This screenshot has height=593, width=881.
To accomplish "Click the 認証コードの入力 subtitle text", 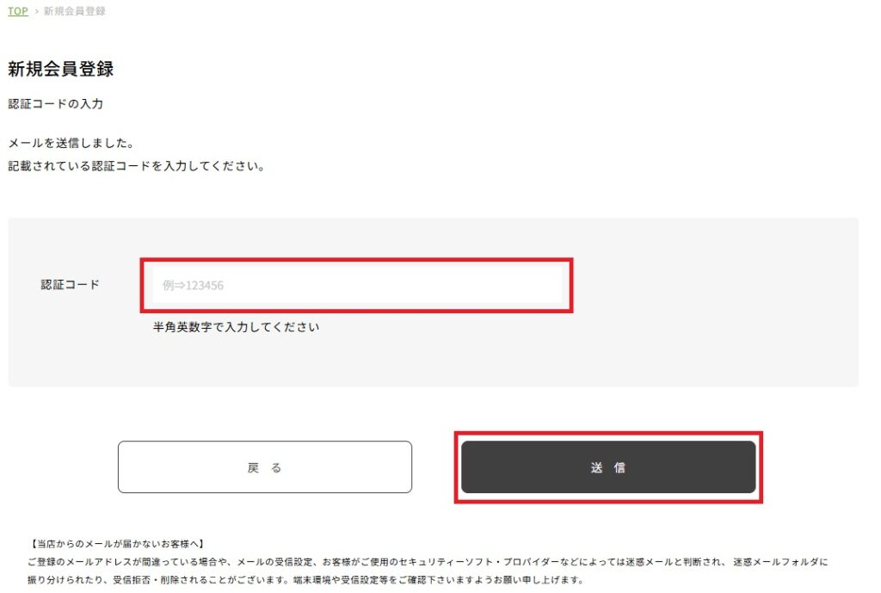I will [x=56, y=104].
